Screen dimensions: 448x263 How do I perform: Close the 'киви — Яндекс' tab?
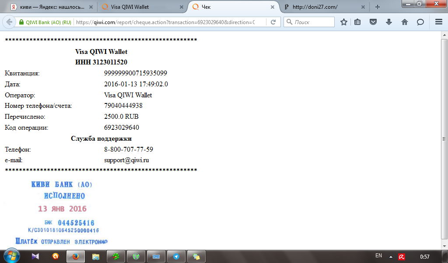click(x=91, y=7)
